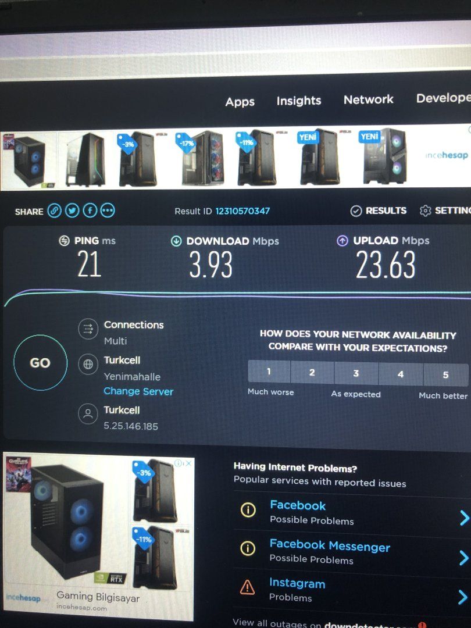Share result on Twitter icon
The width and height of the screenshot is (471, 628).
click(72, 210)
